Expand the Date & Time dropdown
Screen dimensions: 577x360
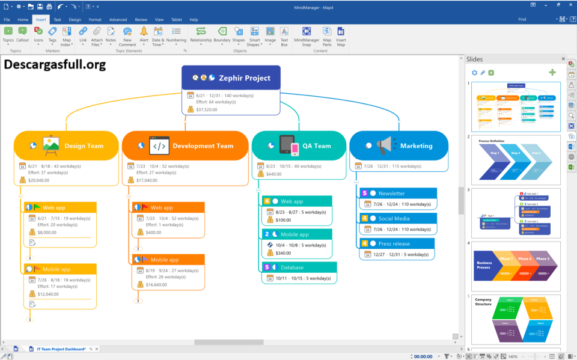(157, 44)
